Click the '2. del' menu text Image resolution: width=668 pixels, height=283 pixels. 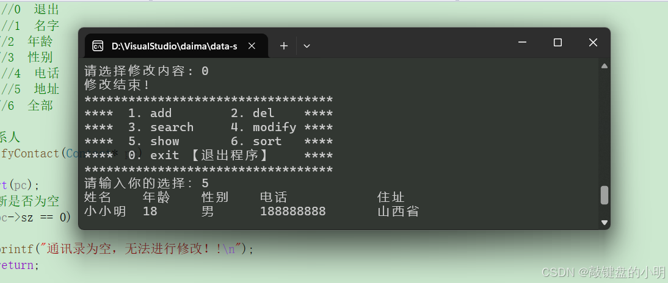point(253,113)
